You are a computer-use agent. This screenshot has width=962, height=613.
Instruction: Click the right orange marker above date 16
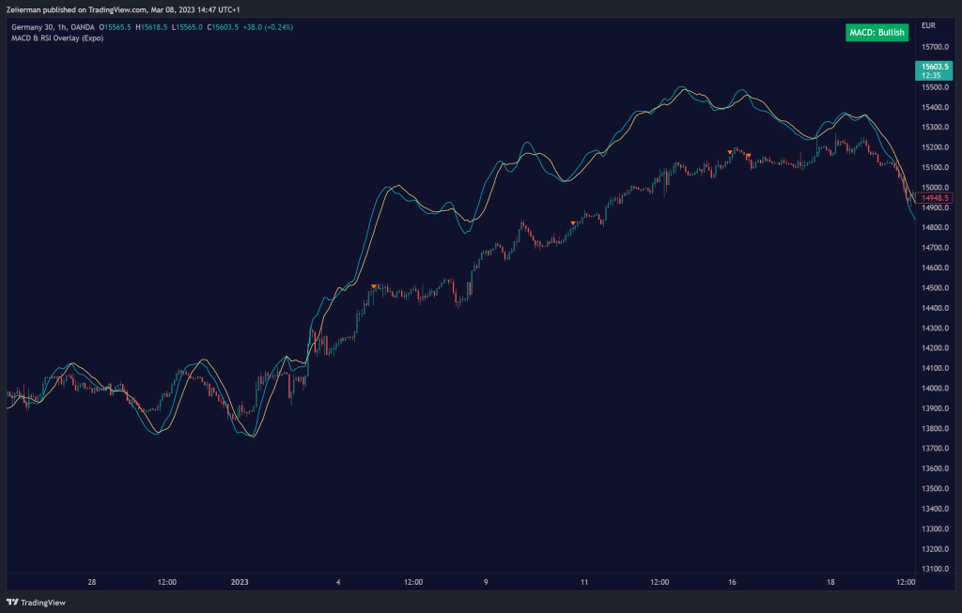(x=748, y=155)
